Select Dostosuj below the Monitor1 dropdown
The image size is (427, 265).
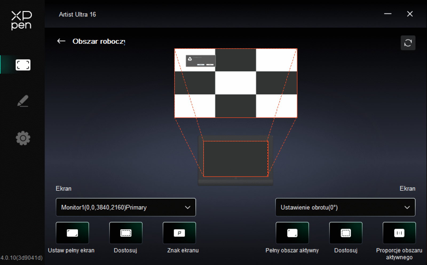pyautogui.click(x=126, y=233)
